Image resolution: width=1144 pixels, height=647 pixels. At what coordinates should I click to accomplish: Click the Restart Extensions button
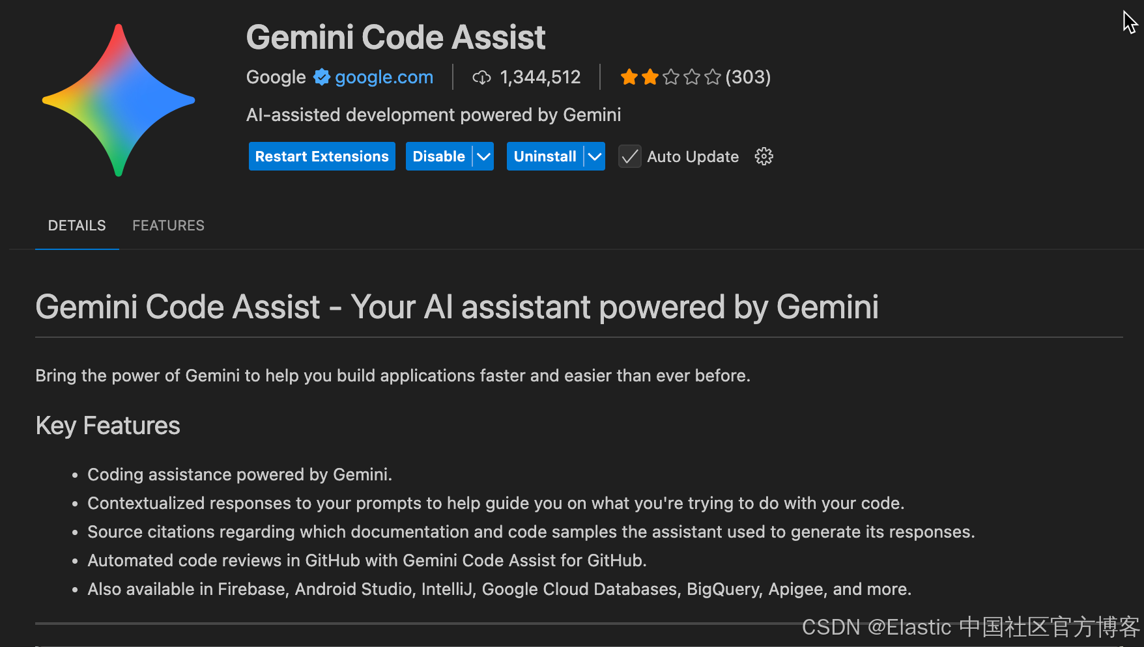point(322,156)
